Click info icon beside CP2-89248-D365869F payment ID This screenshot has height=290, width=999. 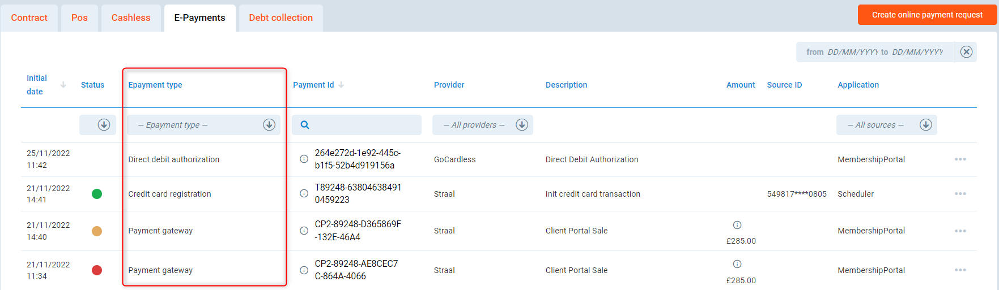(304, 231)
